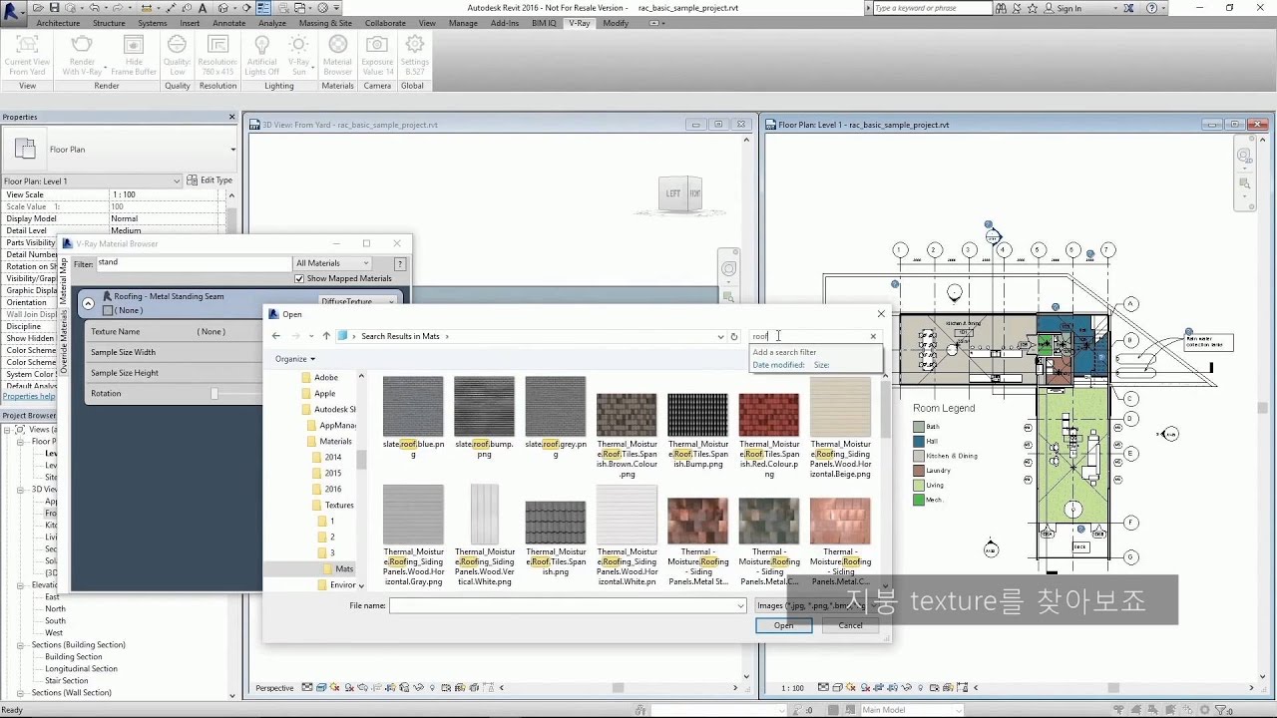Click the Up folder arrow in Open dialog

(326, 336)
